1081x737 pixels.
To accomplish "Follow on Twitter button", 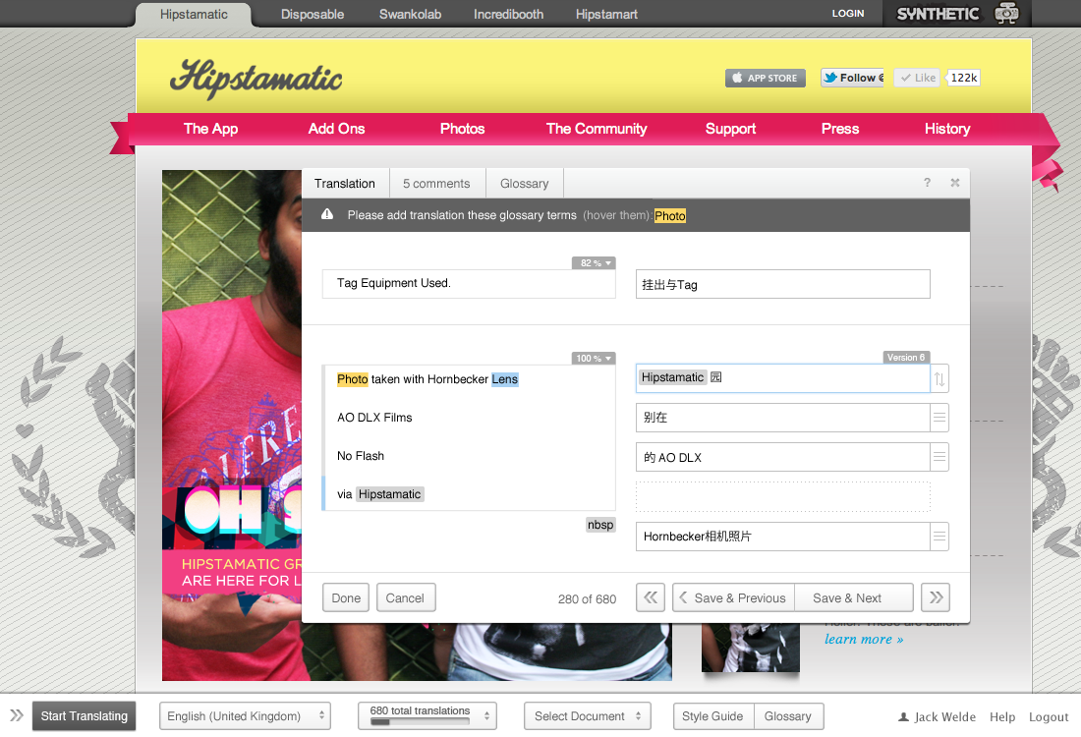I will [x=852, y=78].
